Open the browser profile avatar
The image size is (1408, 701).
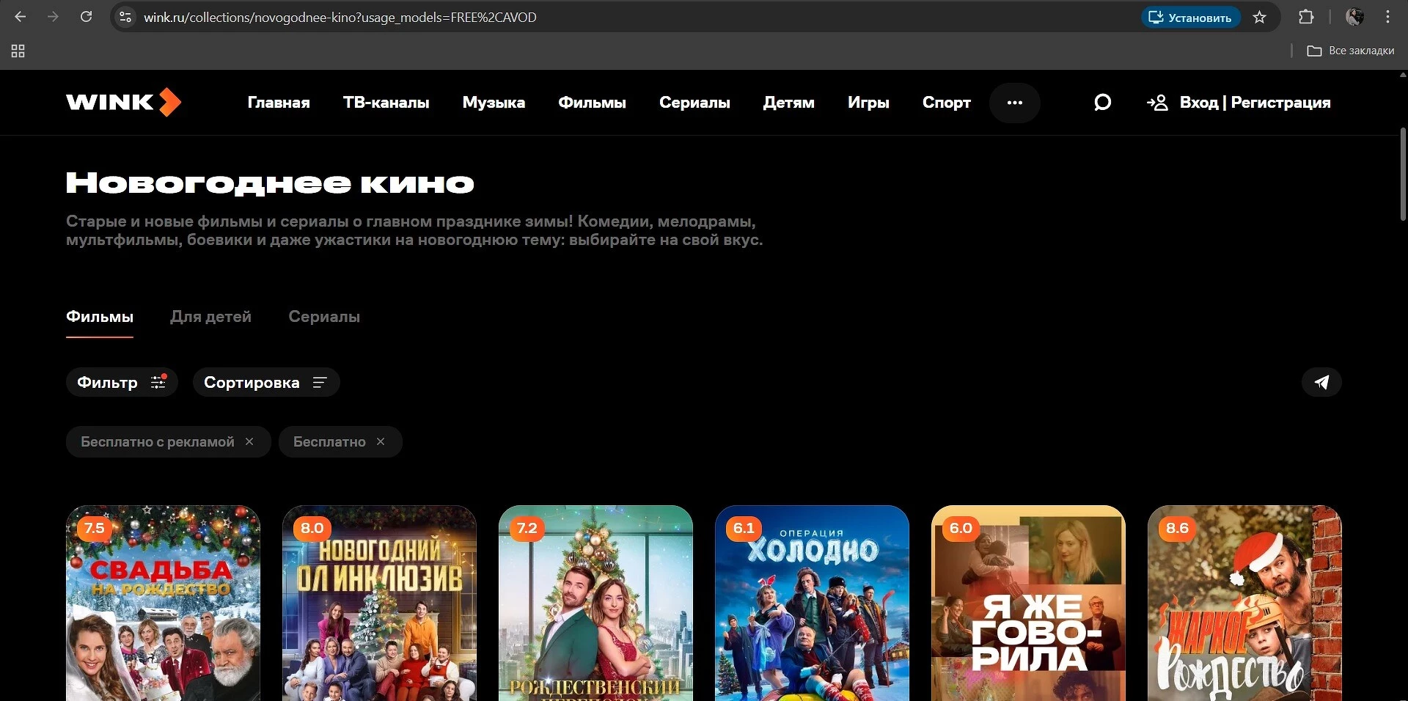pos(1354,17)
